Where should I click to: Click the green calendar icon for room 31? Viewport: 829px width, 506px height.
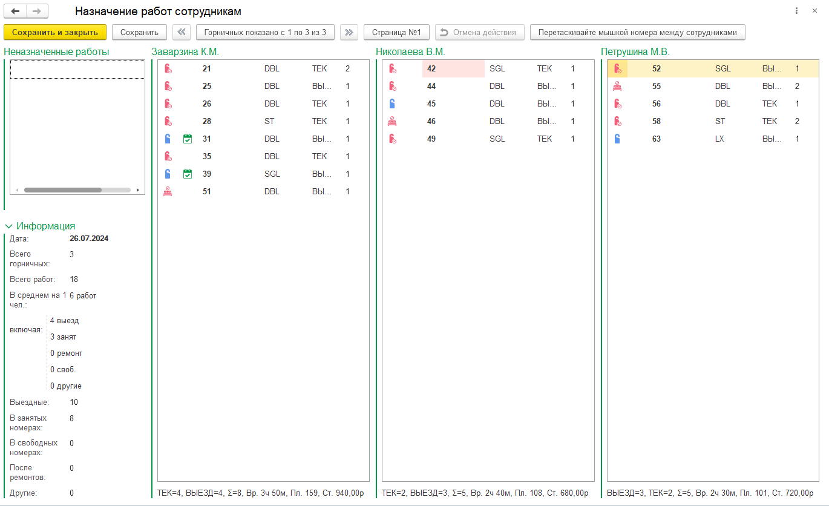click(x=188, y=139)
